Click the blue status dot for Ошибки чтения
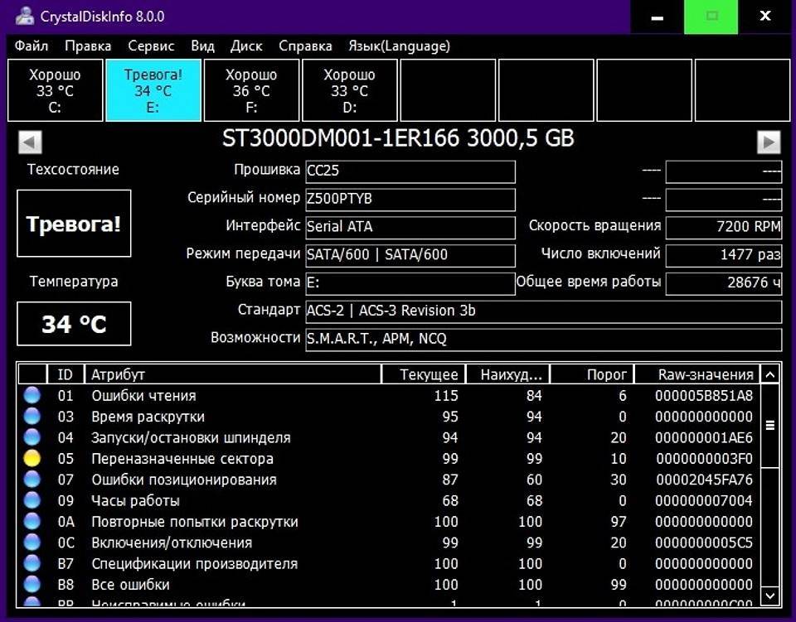This screenshot has width=796, height=622. [x=32, y=396]
